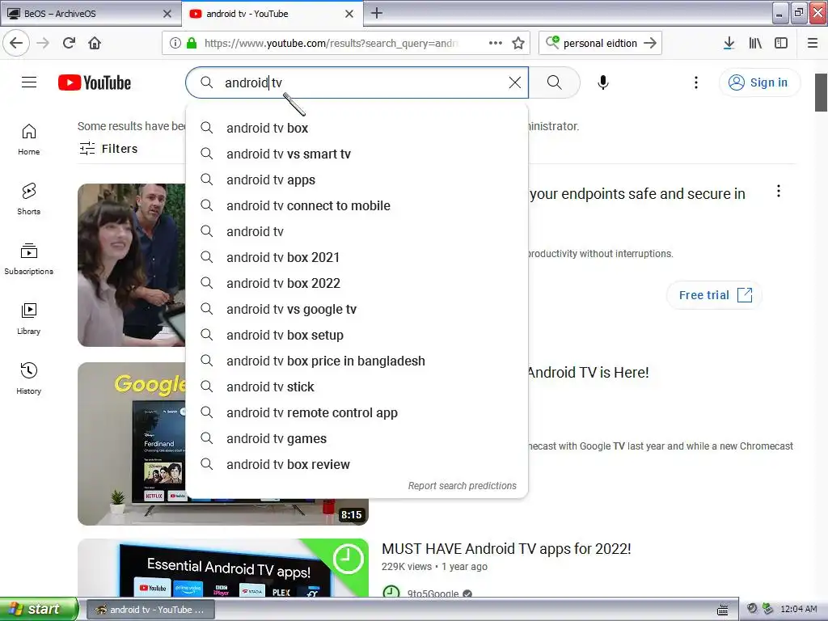Choose the plain 'android tv' suggestion
The image size is (828, 621).
pos(357,231)
